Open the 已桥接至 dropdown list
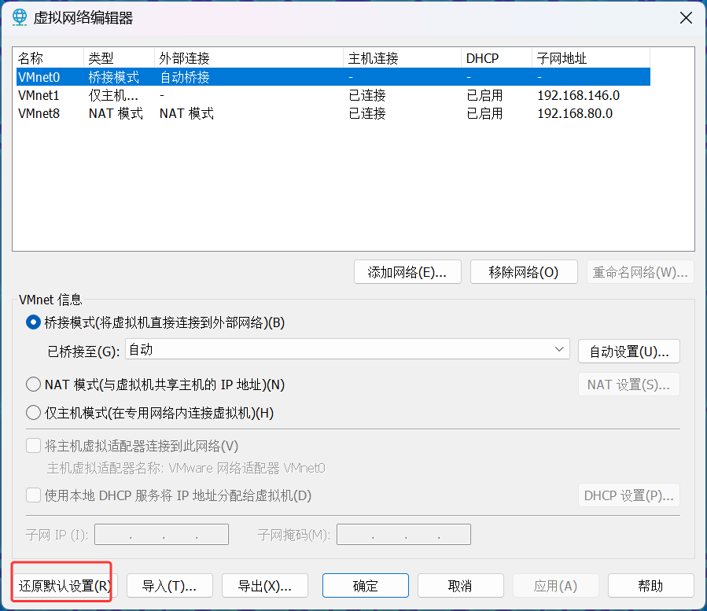707x611 pixels. click(x=347, y=349)
